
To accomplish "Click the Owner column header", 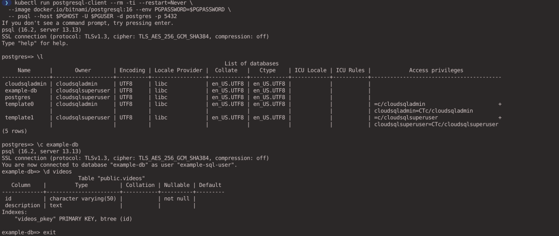I will (x=83, y=70).
